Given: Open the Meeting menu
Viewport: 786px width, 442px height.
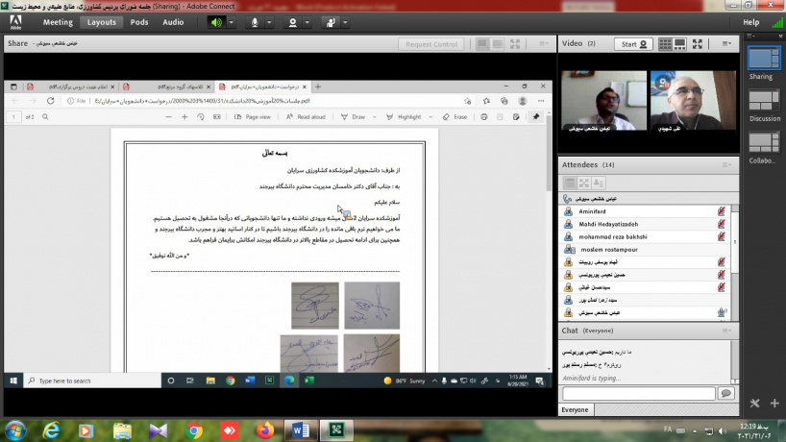Looking at the screenshot, I should 58,22.
